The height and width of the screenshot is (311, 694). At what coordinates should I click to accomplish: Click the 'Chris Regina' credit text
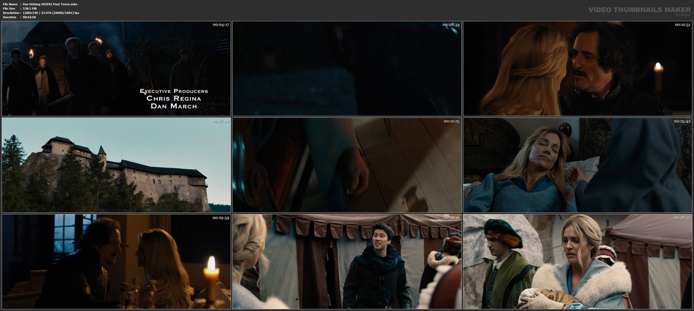[173, 98]
